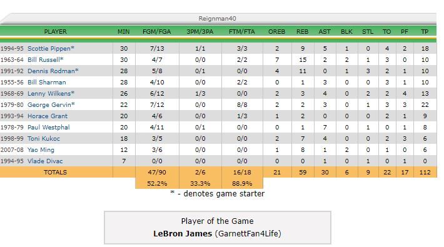Open the Yao Ming player link
The image size is (444, 247).
pyautogui.click(x=41, y=150)
